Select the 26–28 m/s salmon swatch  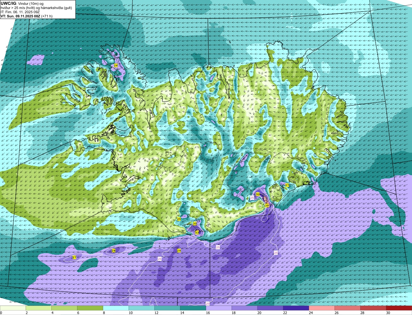click(348, 308)
